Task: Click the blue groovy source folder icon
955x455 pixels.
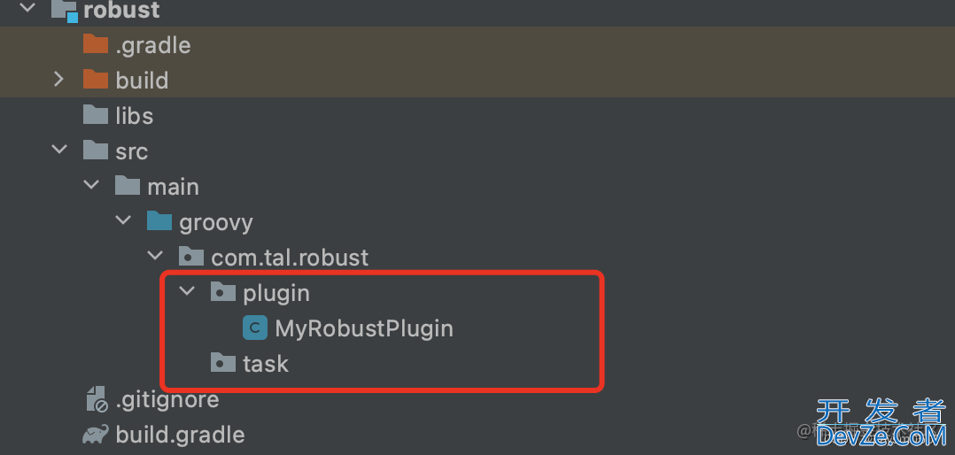Action: coord(159,221)
